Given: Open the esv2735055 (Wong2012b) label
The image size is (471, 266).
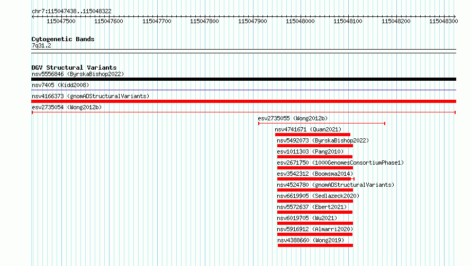Looking at the screenshot, I should [x=293, y=118].
